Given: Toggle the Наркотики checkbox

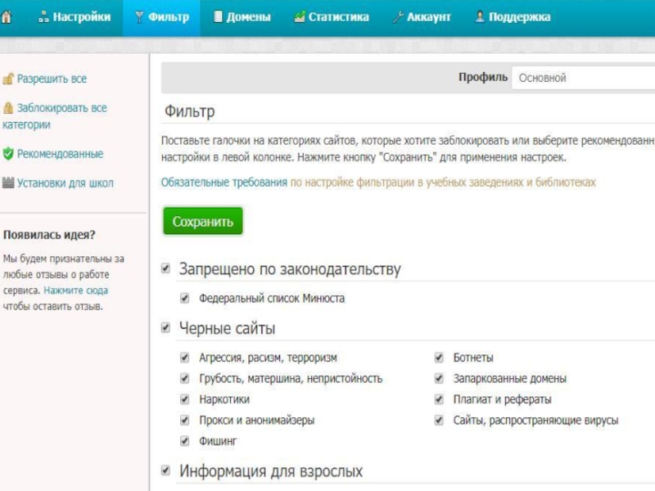Looking at the screenshot, I should tap(185, 399).
